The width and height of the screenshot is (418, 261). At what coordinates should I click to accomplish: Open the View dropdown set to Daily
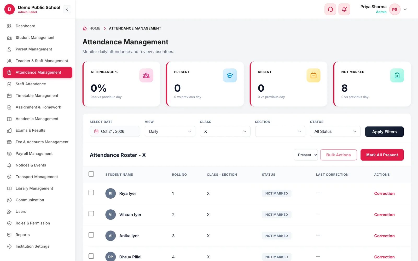170,132
